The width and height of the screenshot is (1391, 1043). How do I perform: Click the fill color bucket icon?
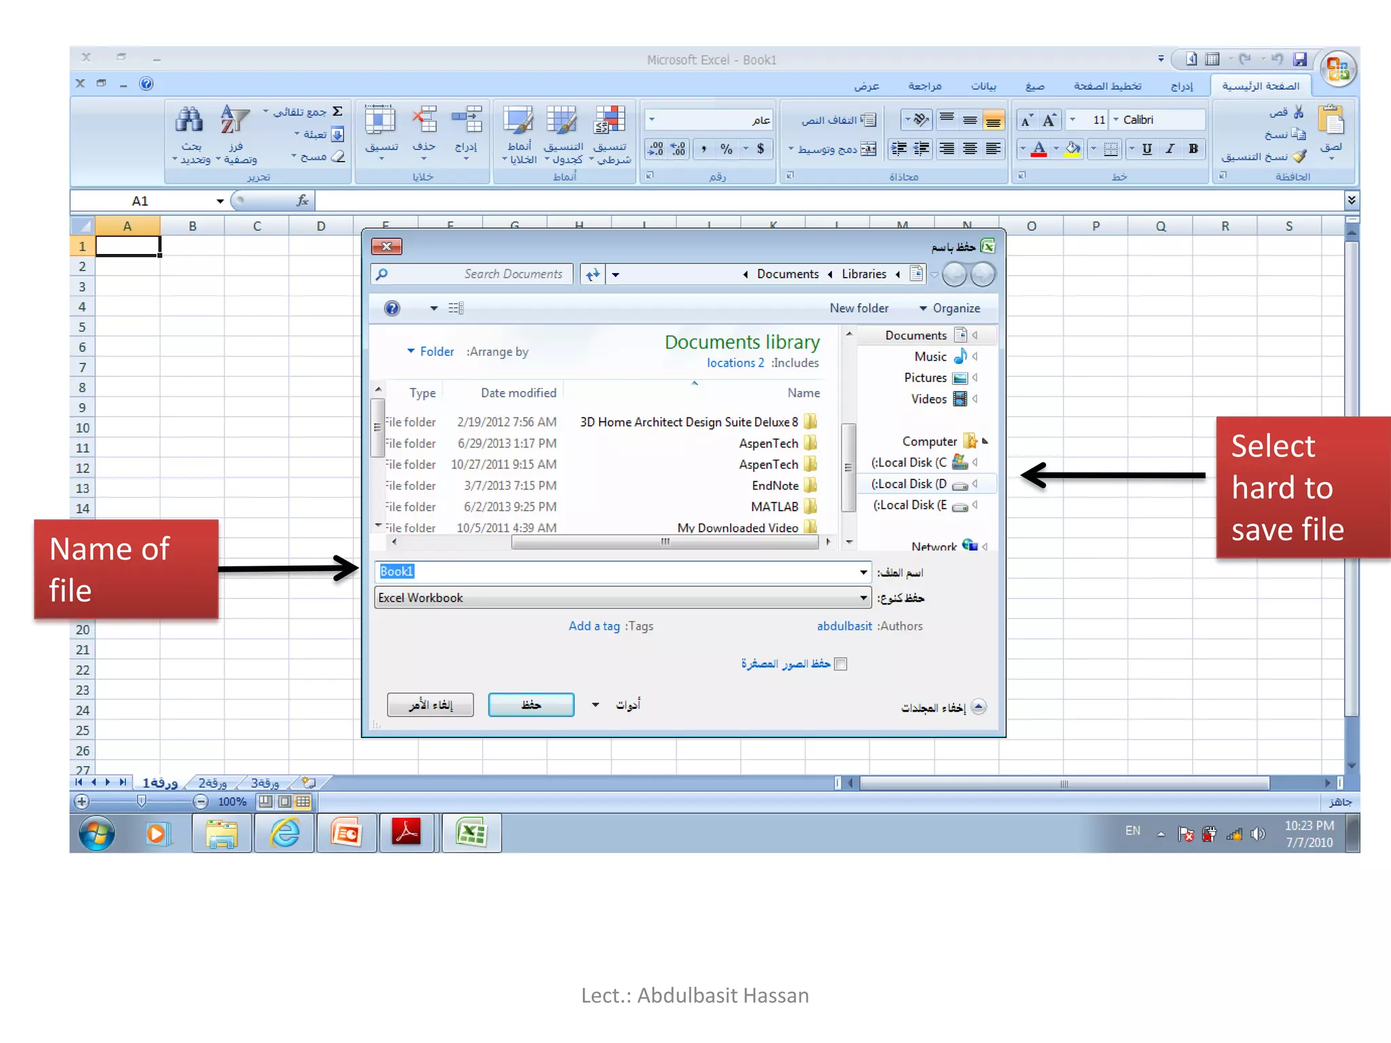click(1072, 149)
